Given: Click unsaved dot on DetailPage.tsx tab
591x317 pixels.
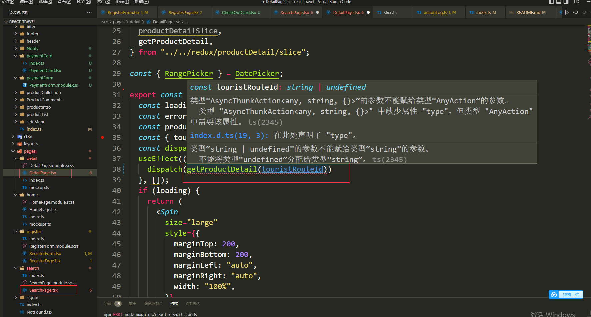Looking at the screenshot, I should coord(368,12).
